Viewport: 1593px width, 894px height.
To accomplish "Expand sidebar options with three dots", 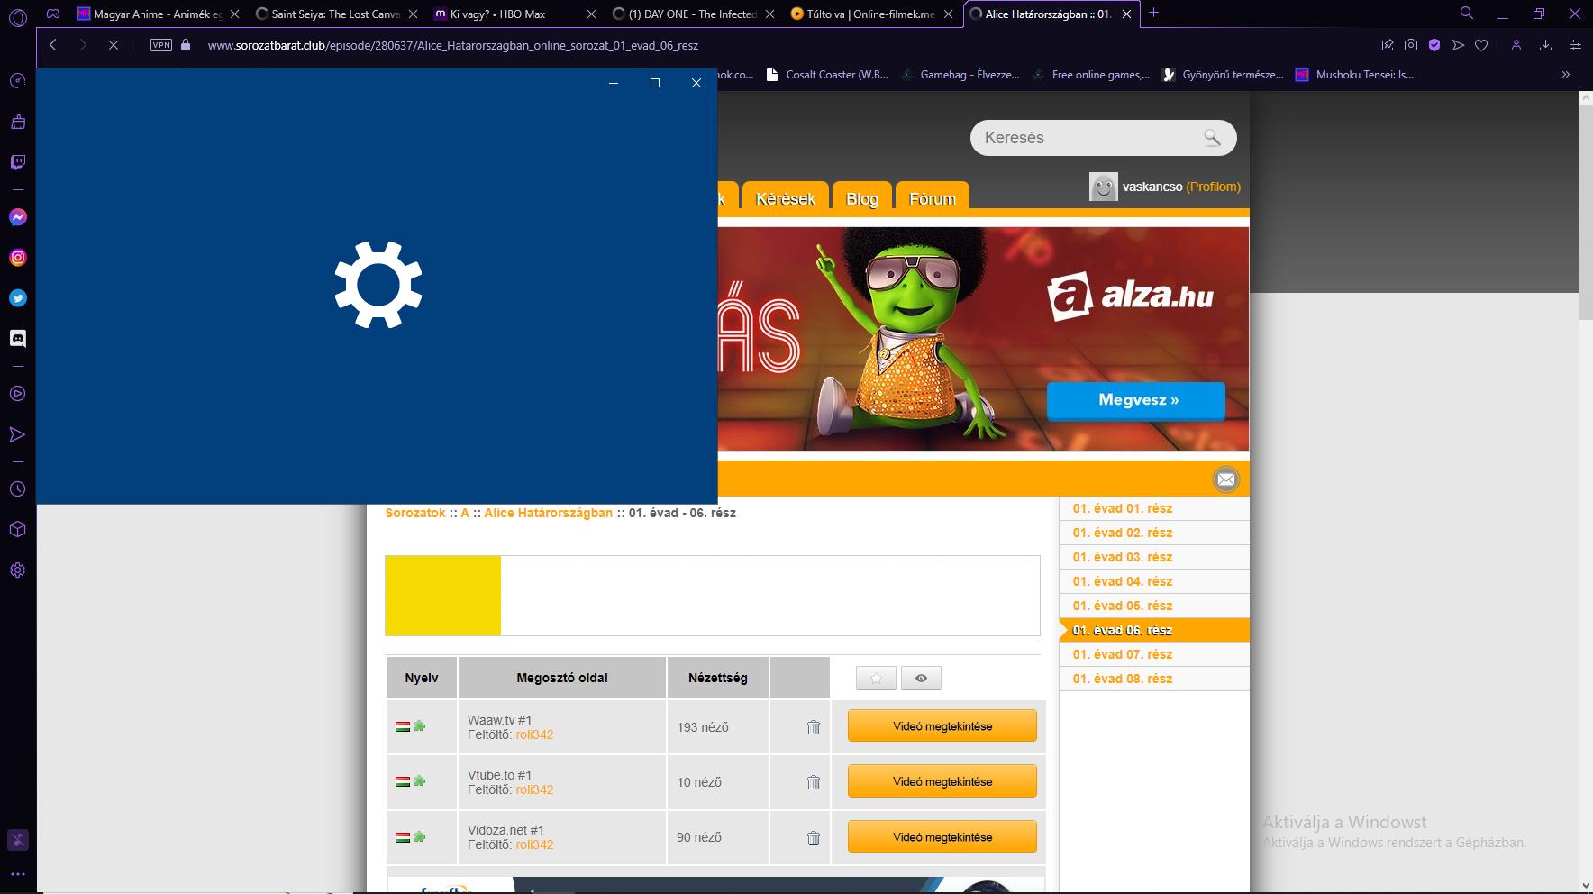I will pyautogui.click(x=18, y=873).
